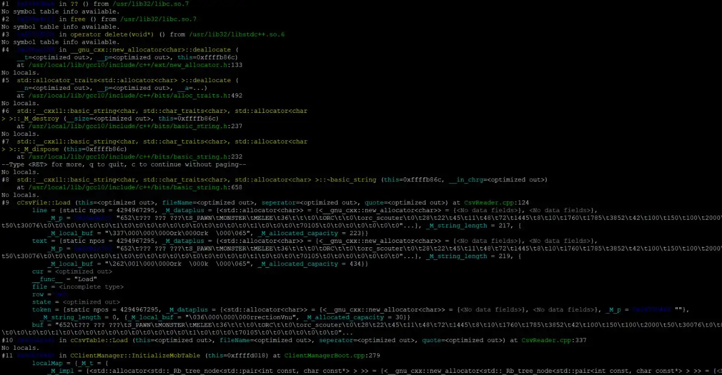Click the CsvReader.cpp:337 source reference
The height and width of the screenshot is (375, 722).
coord(554,340)
